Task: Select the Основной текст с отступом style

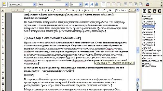Action: tap(152, 56)
